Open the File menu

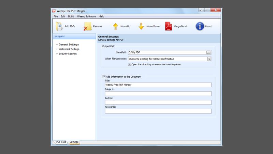coord(56,16)
